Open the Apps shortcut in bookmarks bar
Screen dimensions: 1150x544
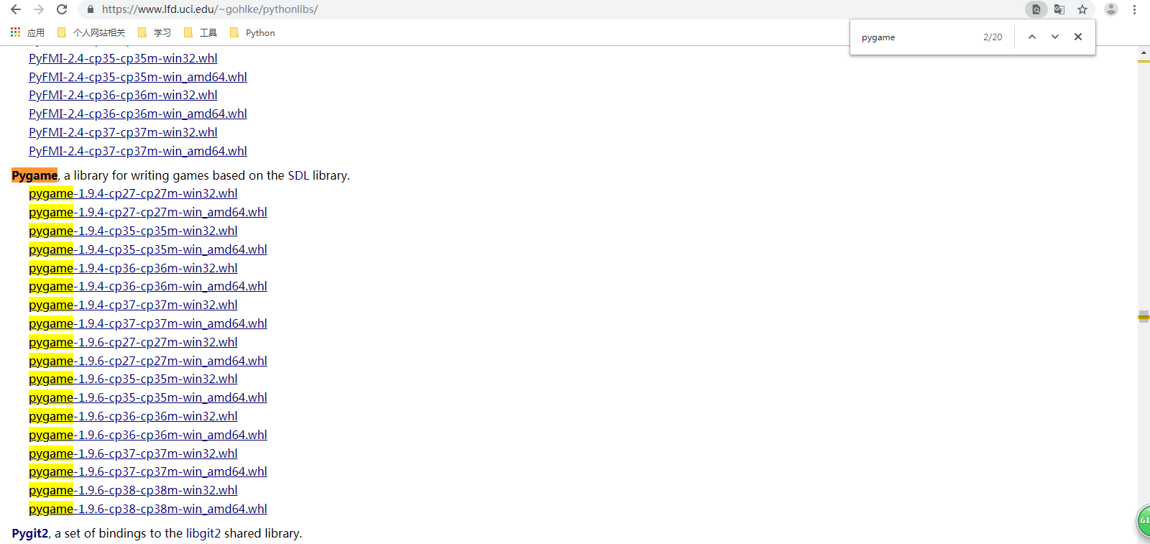tap(27, 32)
